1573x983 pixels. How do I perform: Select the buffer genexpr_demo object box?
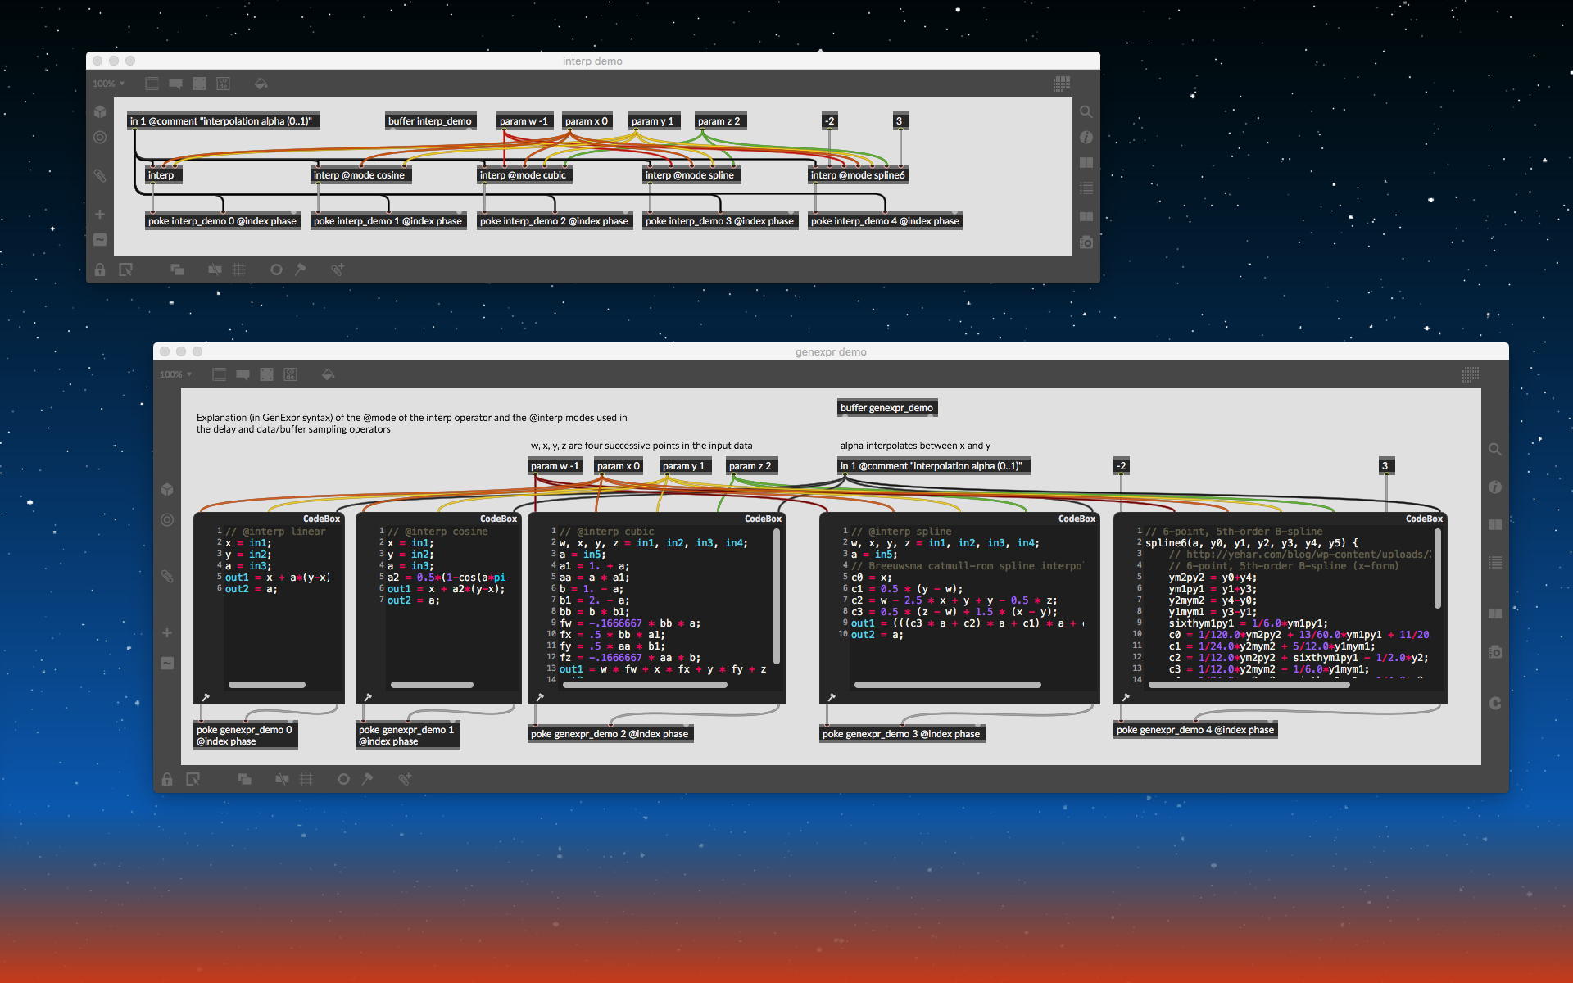pos(887,408)
